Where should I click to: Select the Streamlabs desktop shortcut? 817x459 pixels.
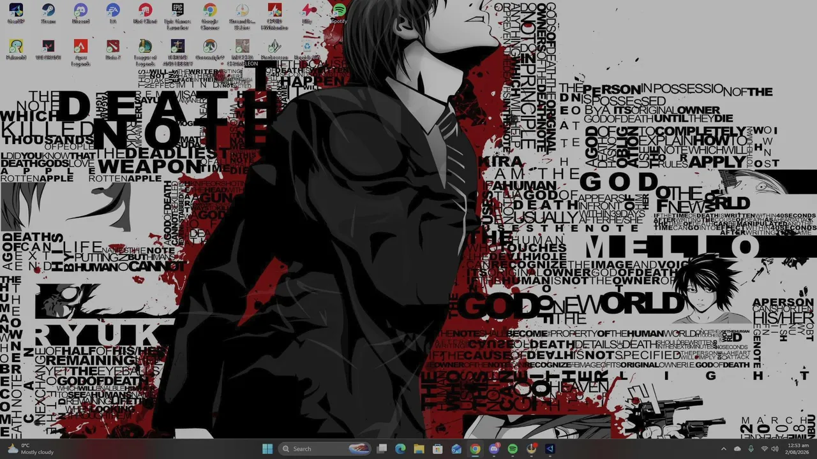242,17
